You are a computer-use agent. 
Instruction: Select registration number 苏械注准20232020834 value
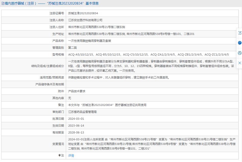[83, 13]
